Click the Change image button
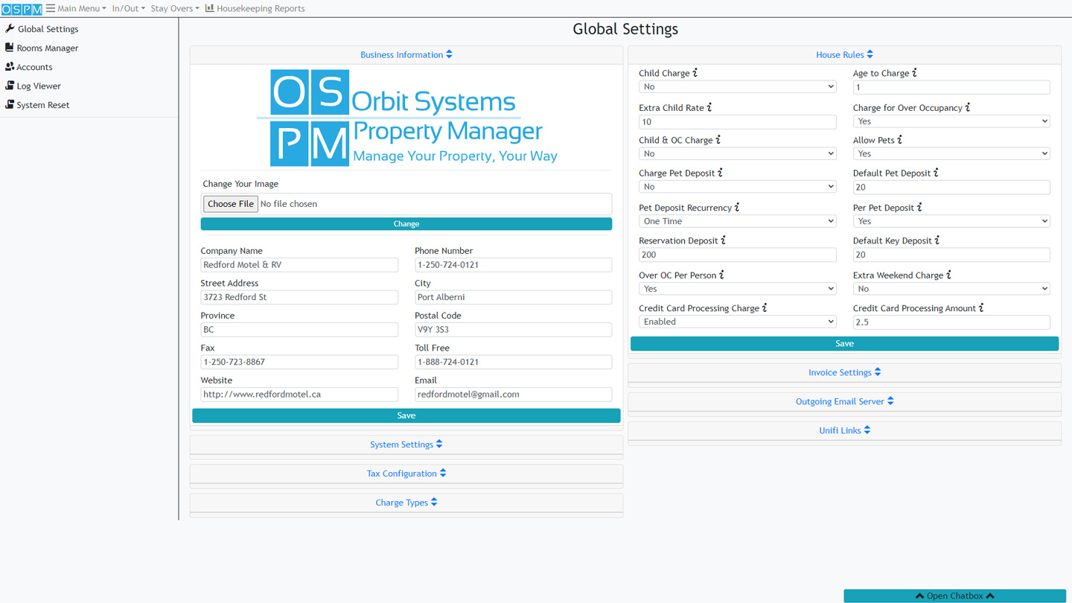The width and height of the screenshot is (1072, 603). (406, 224)
